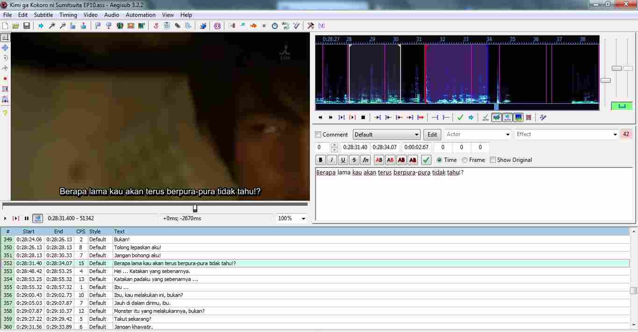Screen dimensions: 638x332
Task: Click the Edit style button
Action: tap(432, 135)
